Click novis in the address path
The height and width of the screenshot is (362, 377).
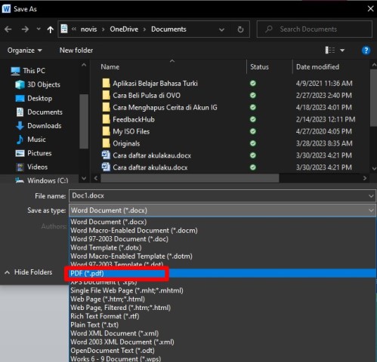pyautogui.click(x=88, y=29)
